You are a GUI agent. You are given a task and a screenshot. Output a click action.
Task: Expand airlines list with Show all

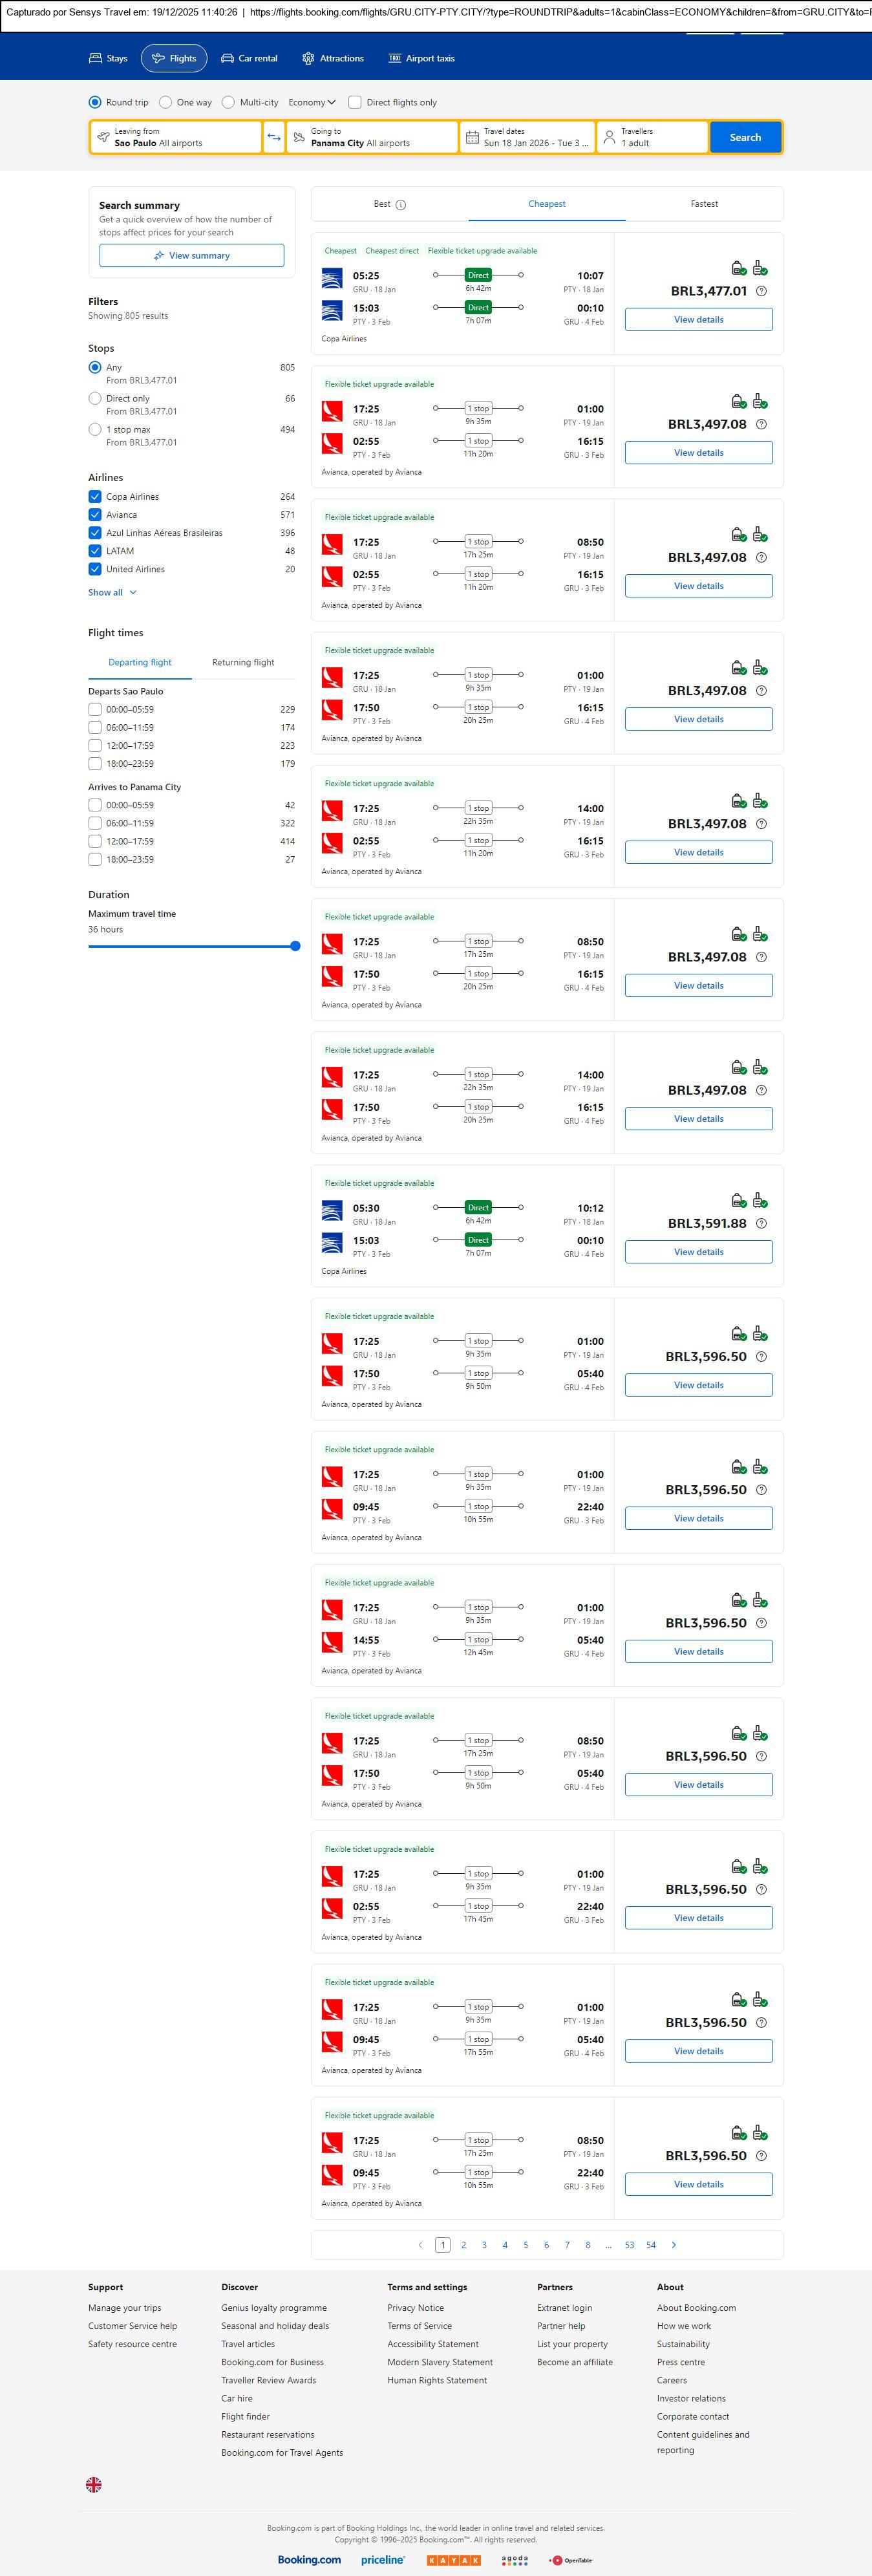tap(112, 592)
